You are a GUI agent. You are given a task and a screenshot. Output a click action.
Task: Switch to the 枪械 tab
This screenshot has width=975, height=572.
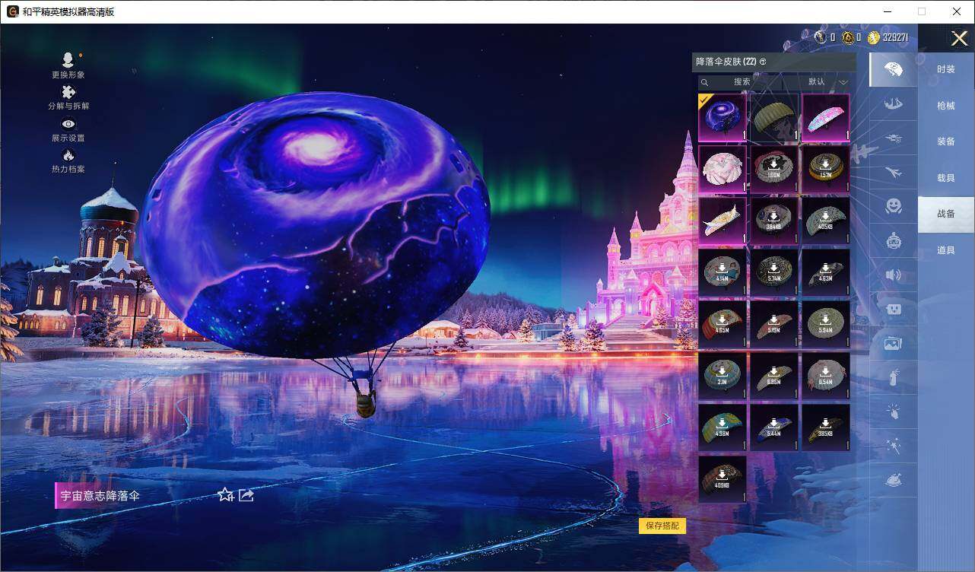[947, 106]
